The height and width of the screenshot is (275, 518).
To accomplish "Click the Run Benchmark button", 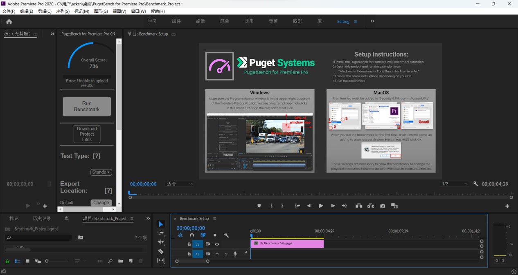I will point(87,106).
